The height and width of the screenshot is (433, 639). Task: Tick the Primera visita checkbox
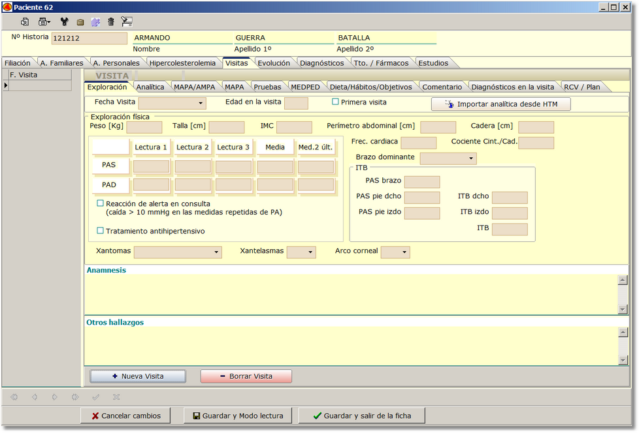[335, 102]
